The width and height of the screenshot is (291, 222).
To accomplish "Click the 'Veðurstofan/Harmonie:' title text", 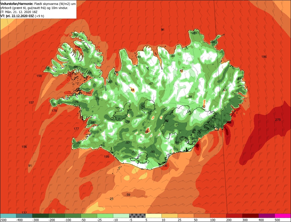I will [x=17, y=4].
